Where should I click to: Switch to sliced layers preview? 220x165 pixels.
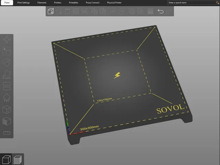point(18,159)
